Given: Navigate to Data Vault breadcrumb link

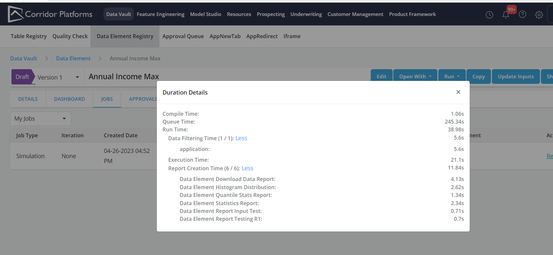Looking at the screenshot, I should (x=24, y=58).
